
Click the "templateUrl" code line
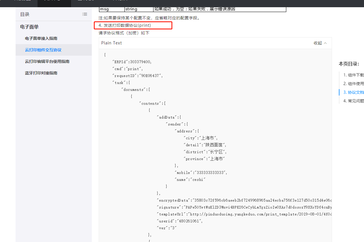tap(244, 214)
